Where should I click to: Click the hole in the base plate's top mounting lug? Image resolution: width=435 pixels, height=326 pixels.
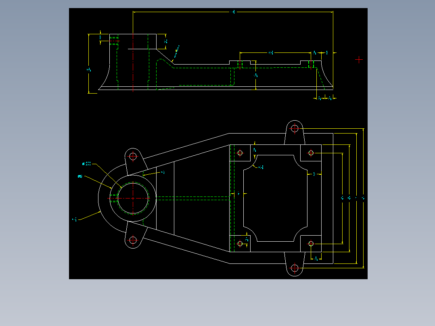[294, 128]
